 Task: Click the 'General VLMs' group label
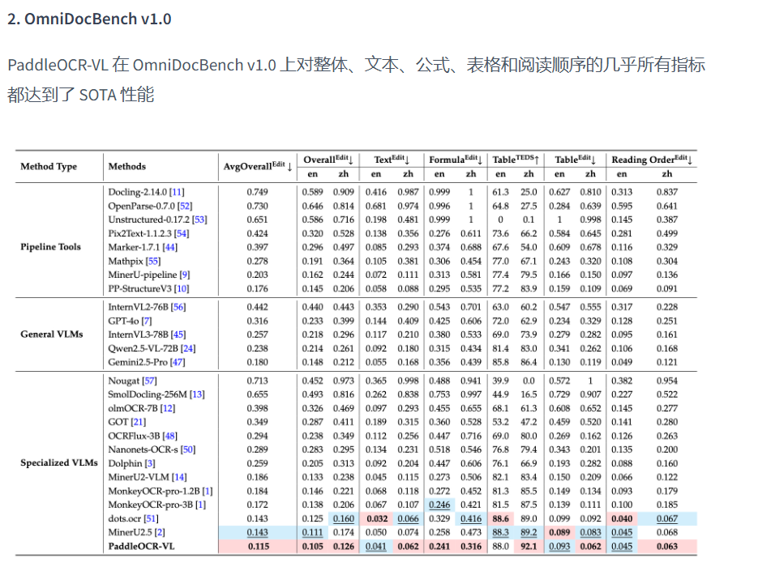click(x=51, y=335)
